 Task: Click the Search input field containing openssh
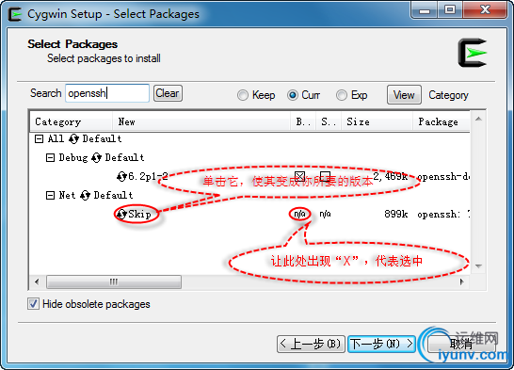click(107, 93)
